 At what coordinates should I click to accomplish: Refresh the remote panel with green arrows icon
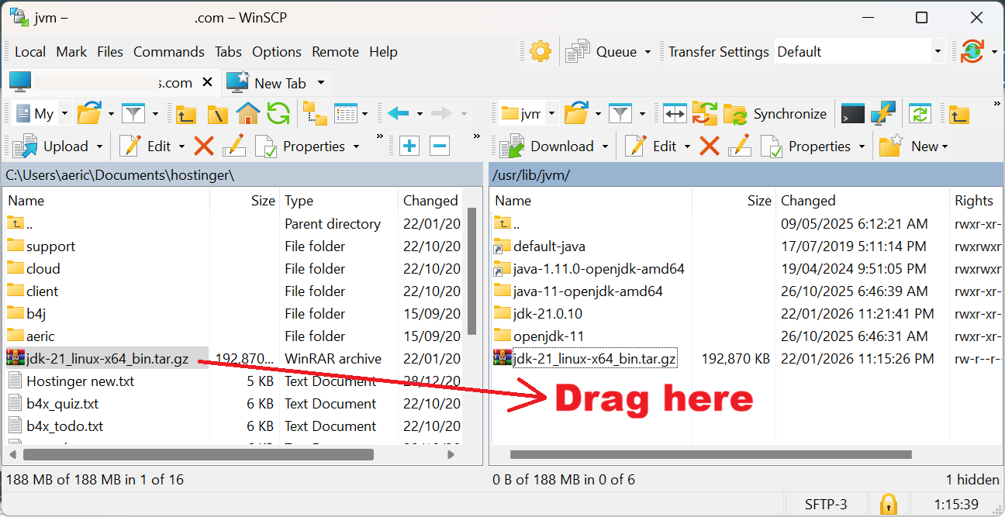pos(920,114)
